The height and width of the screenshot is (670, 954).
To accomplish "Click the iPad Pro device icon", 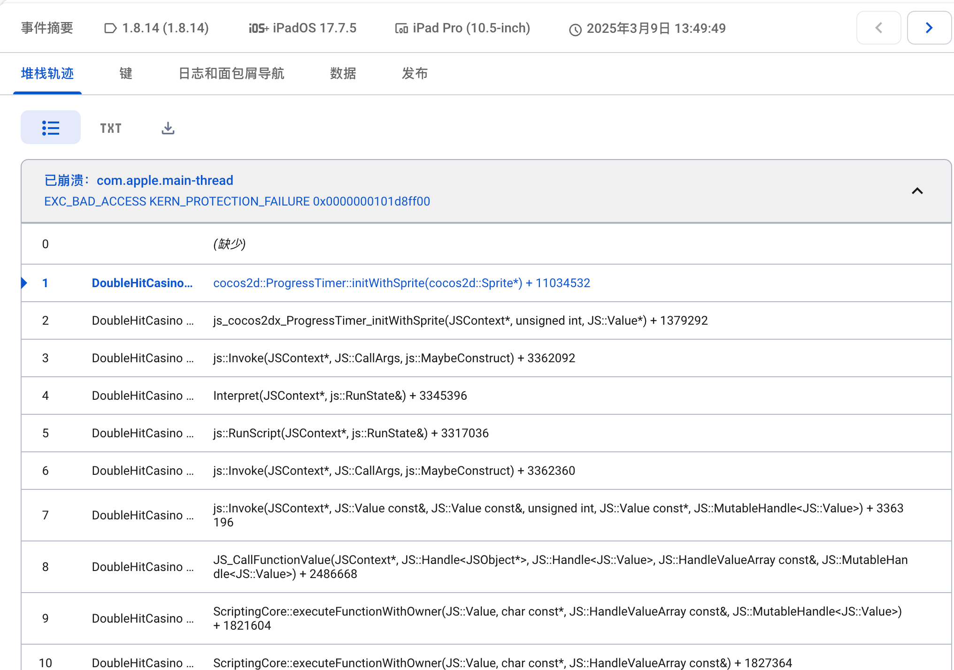I will pos(401,29).
